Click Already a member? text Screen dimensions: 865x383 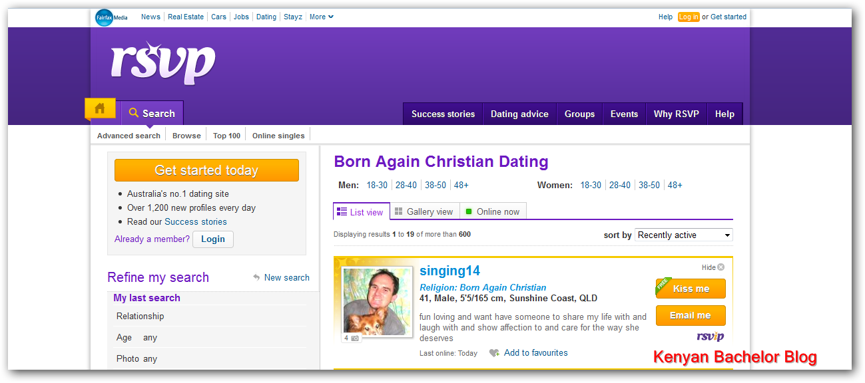pos(152,239)
